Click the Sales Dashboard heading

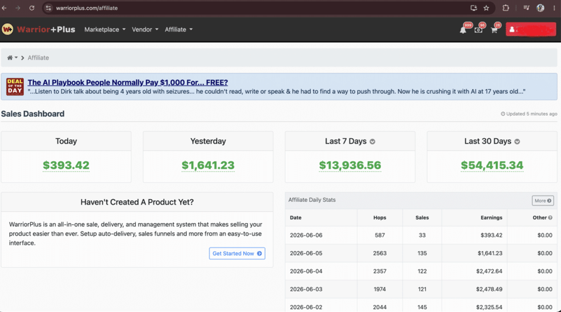coord(32,114)
